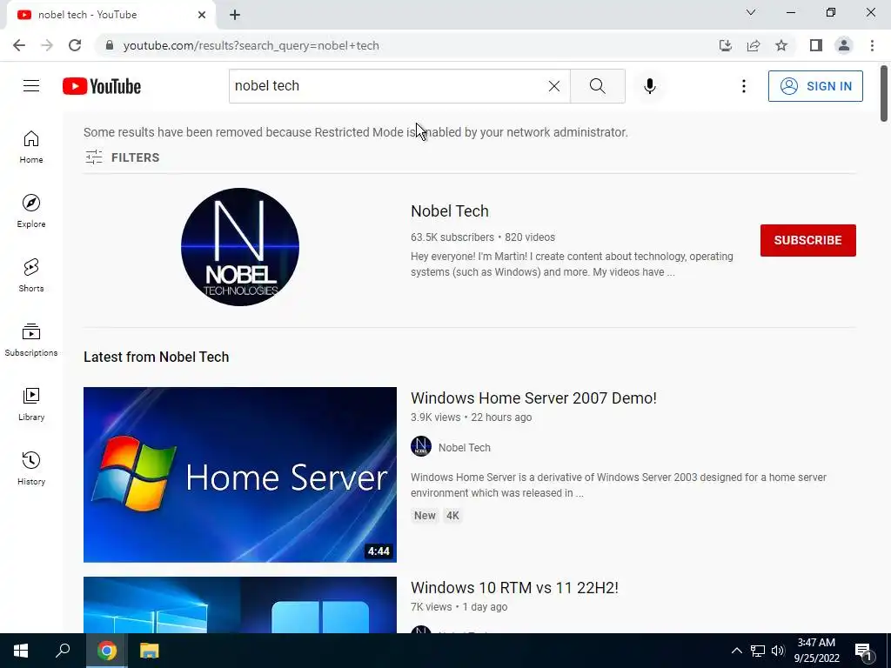Open the FILTERS options
The image size is (891, 668).
pyautogui.click(x=122, y=157)
